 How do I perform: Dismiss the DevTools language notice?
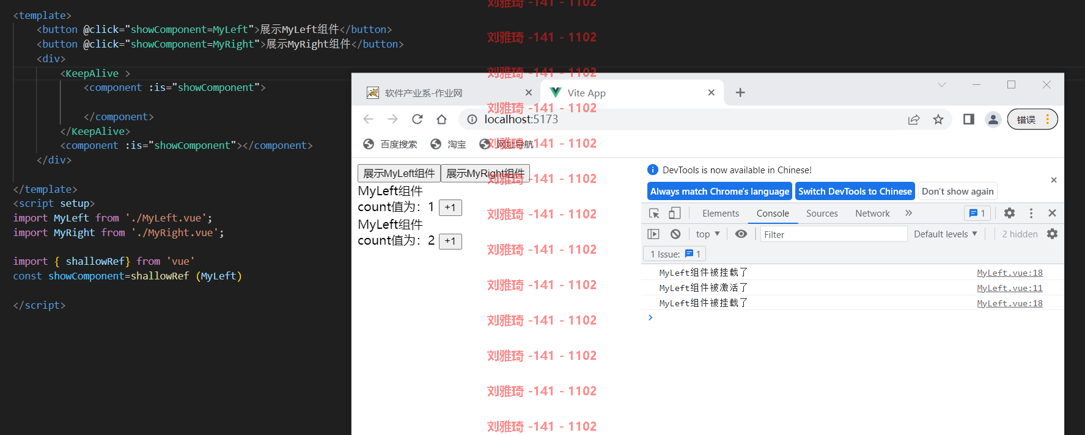pos(1054,180)
